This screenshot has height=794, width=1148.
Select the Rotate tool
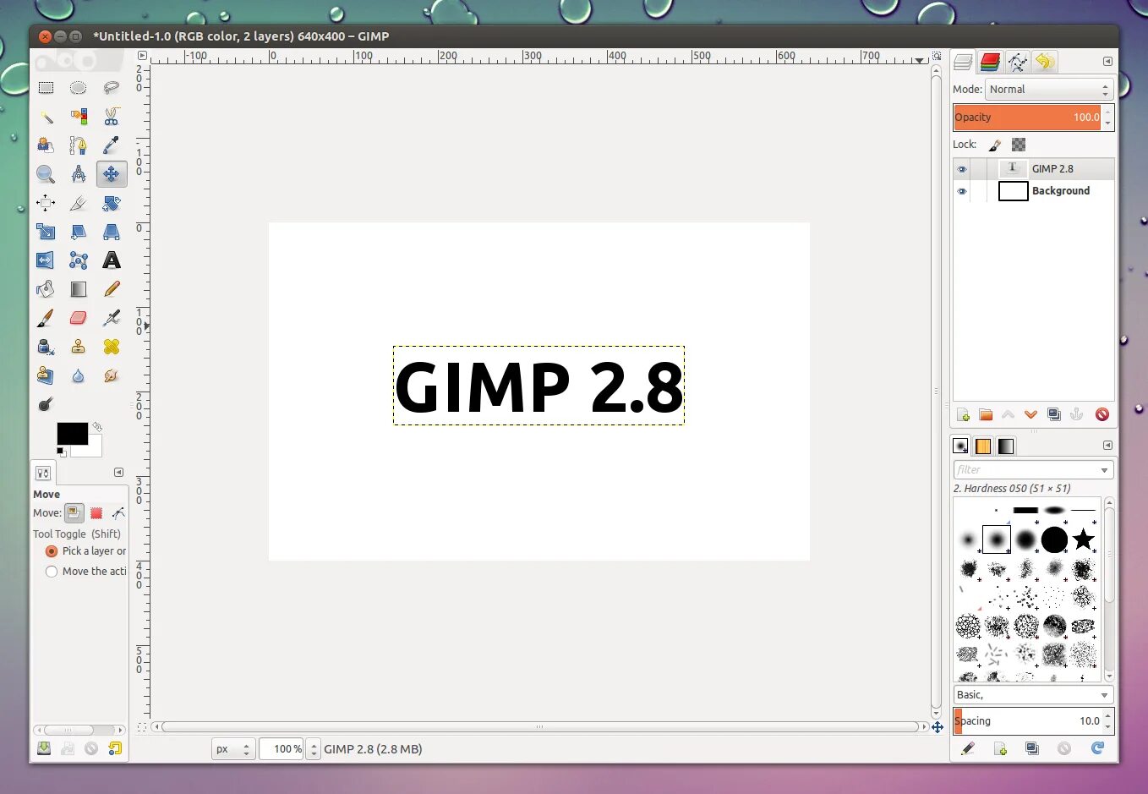click(x=112, y=203)
